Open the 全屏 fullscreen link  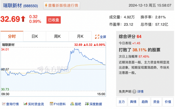pyautogui.click(x=103, y=37)
